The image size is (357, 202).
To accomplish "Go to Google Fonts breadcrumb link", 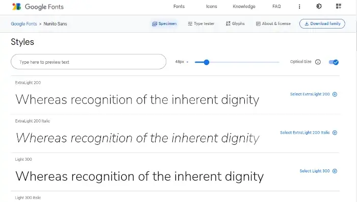I will click(x=24, y=24).
